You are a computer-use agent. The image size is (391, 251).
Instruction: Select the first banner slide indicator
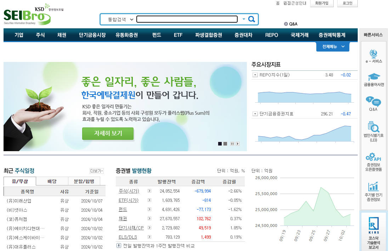point(220,144)
